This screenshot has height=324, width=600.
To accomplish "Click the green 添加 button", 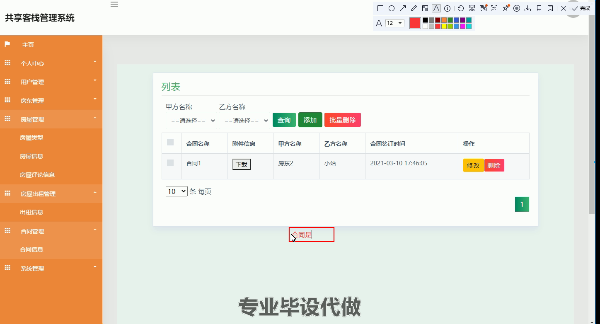I will [310, 120].
